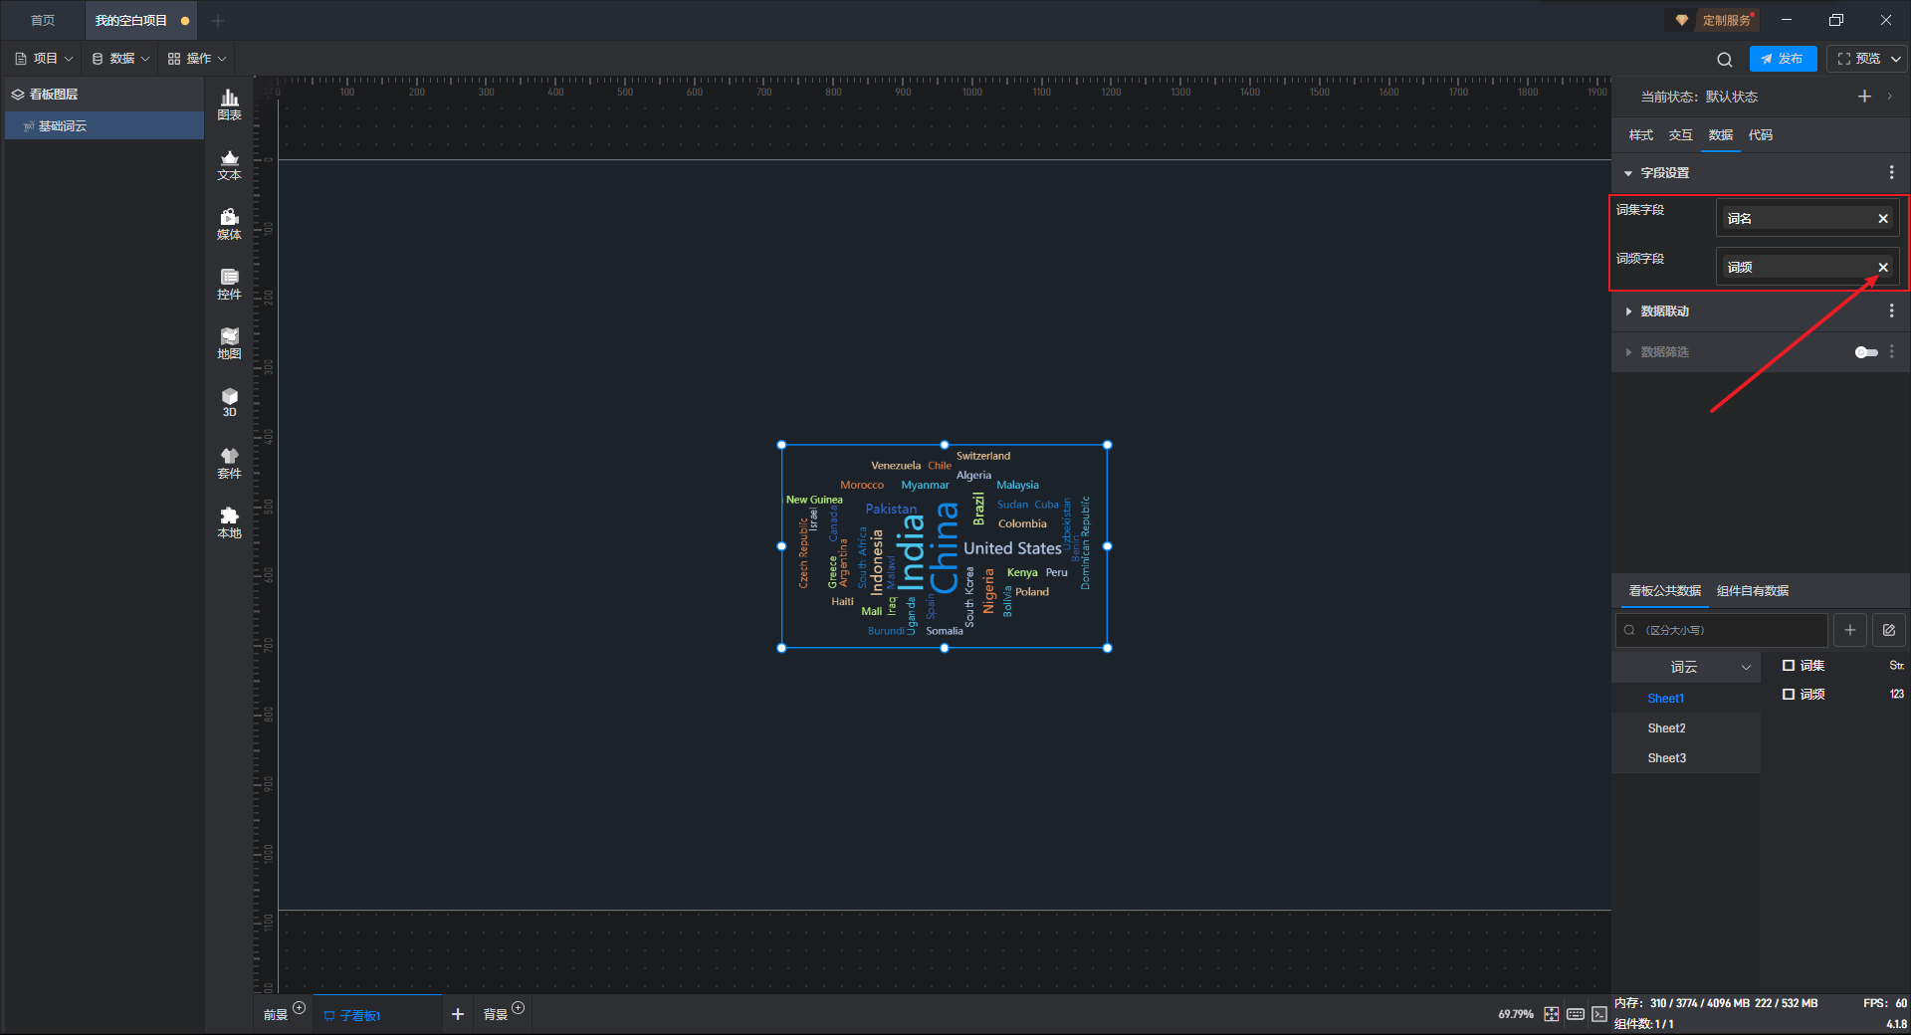Clear the 词频 field with X icon

[x=1882, y=268]
